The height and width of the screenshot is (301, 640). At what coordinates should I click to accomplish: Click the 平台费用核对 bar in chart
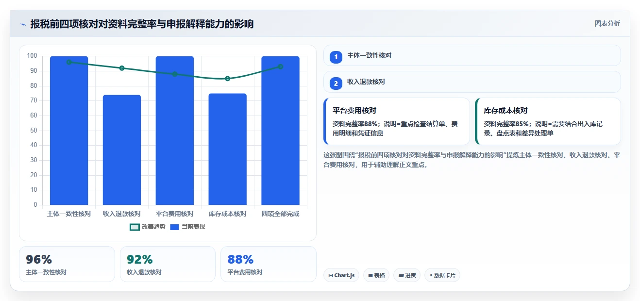coord(175,131)
